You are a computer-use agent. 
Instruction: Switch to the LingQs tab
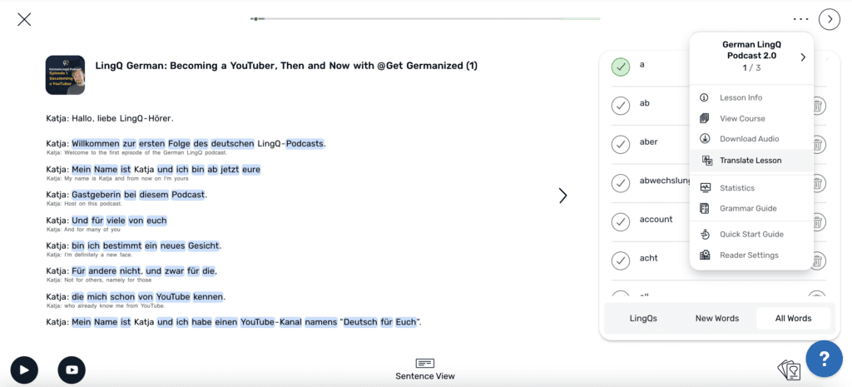pyautogui.click(x=643, y=318)
